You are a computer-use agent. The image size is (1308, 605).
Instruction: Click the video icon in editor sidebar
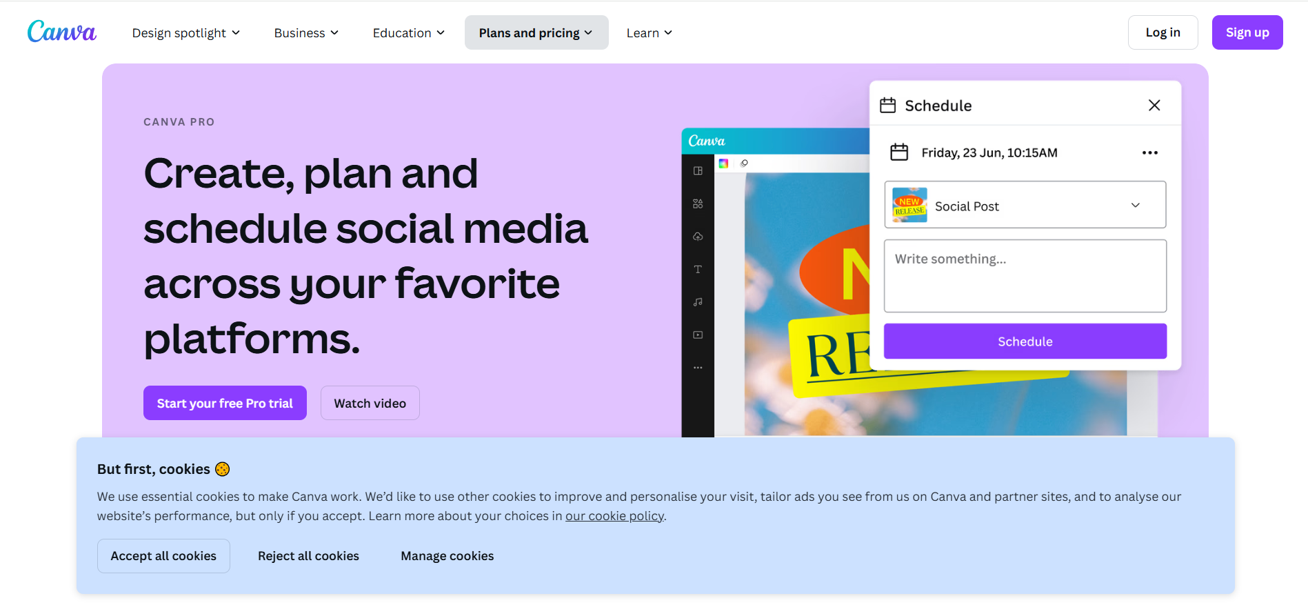point(698,335)
